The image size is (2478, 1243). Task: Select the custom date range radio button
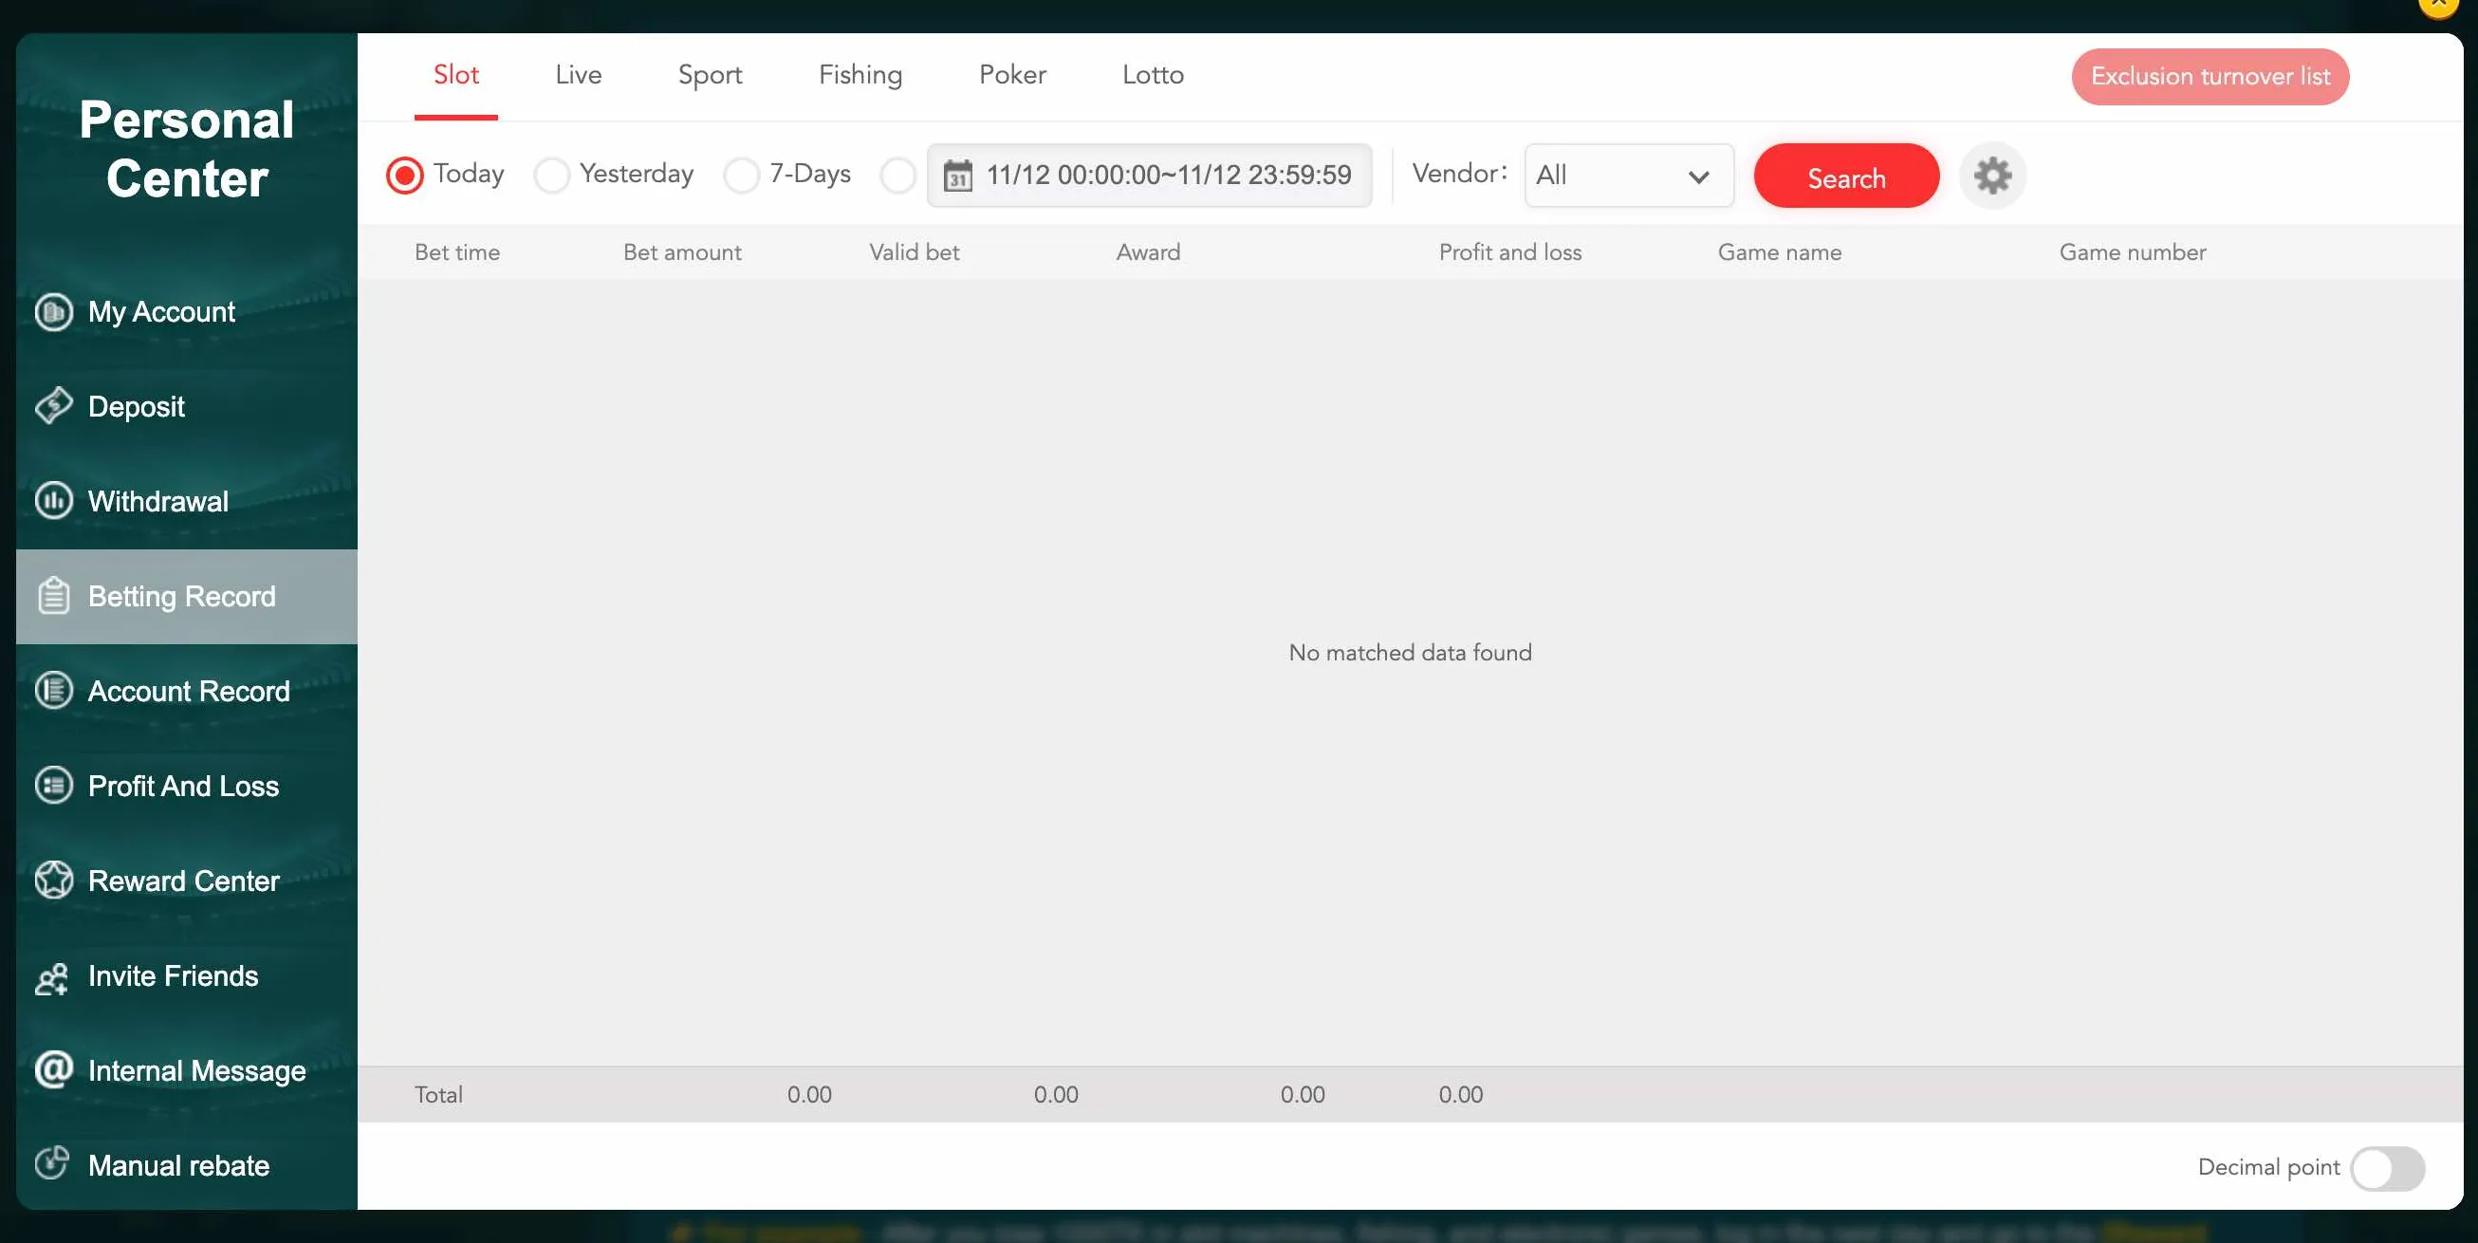pos(898,176)
